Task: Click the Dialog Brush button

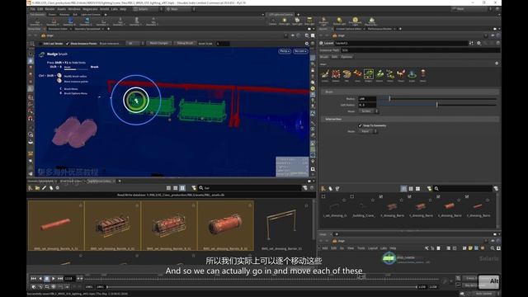Action: (185, 44)
